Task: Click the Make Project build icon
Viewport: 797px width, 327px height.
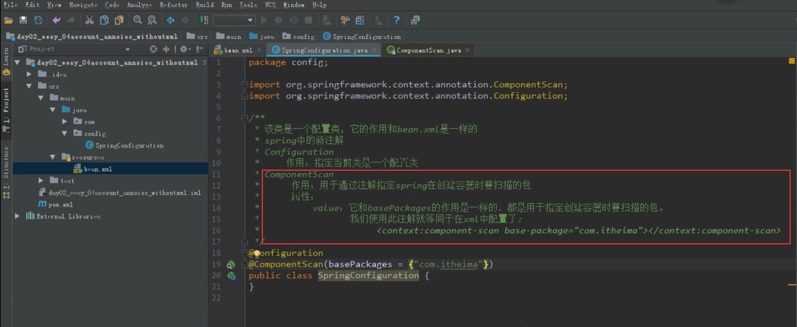Action: click(x=204, y=20)
